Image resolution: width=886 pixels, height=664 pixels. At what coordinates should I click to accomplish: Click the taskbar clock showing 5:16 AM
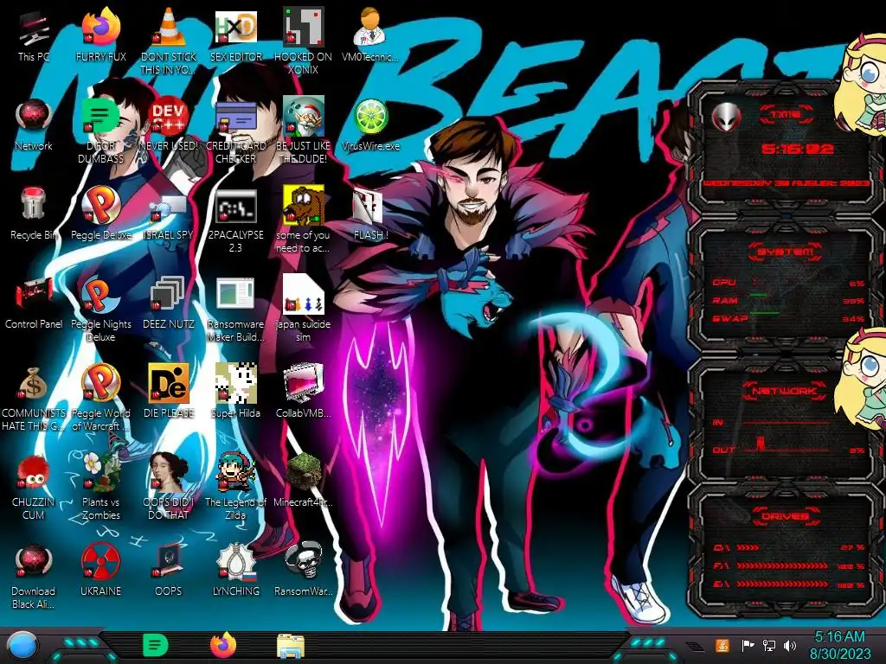[x=839, y=637]
